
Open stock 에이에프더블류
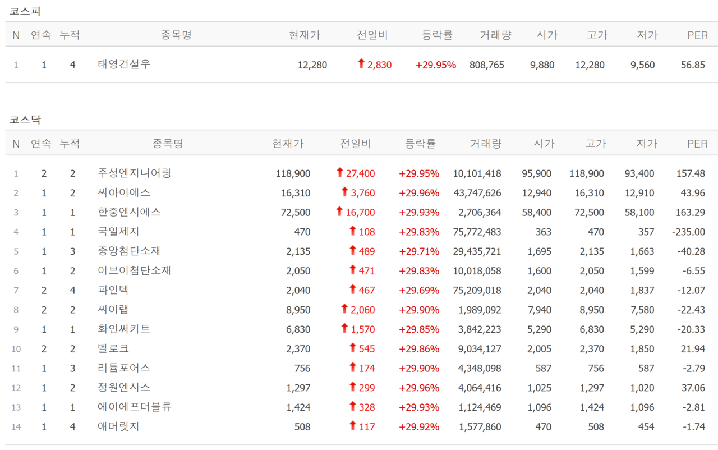[134, 407]
